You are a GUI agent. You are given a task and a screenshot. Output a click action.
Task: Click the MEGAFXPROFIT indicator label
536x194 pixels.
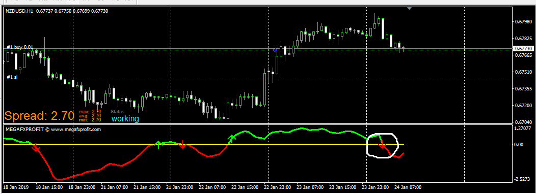pos(53,130)
